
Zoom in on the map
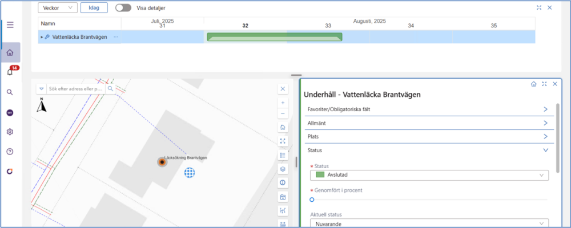[x=283, y=103]
